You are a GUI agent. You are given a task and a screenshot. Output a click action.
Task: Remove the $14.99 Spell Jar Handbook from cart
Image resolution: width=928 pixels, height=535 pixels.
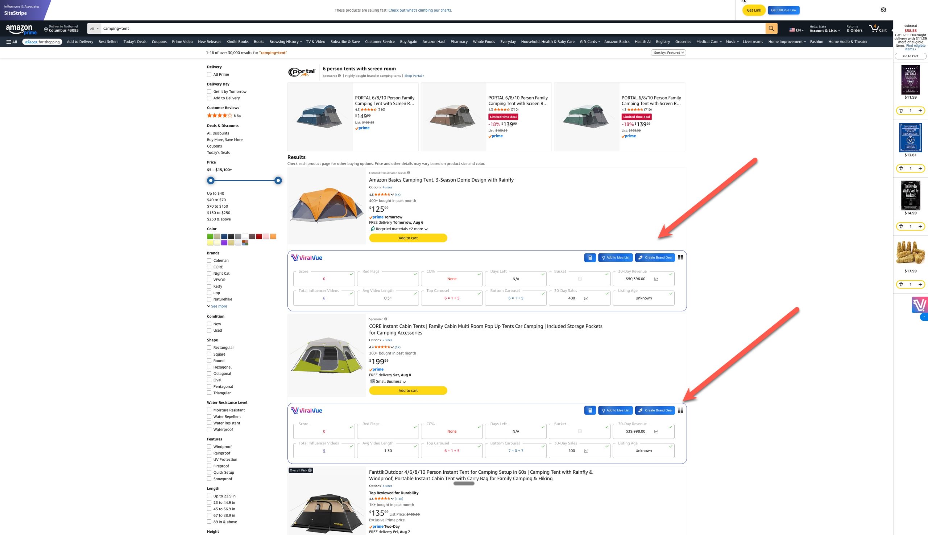(901, 226)
